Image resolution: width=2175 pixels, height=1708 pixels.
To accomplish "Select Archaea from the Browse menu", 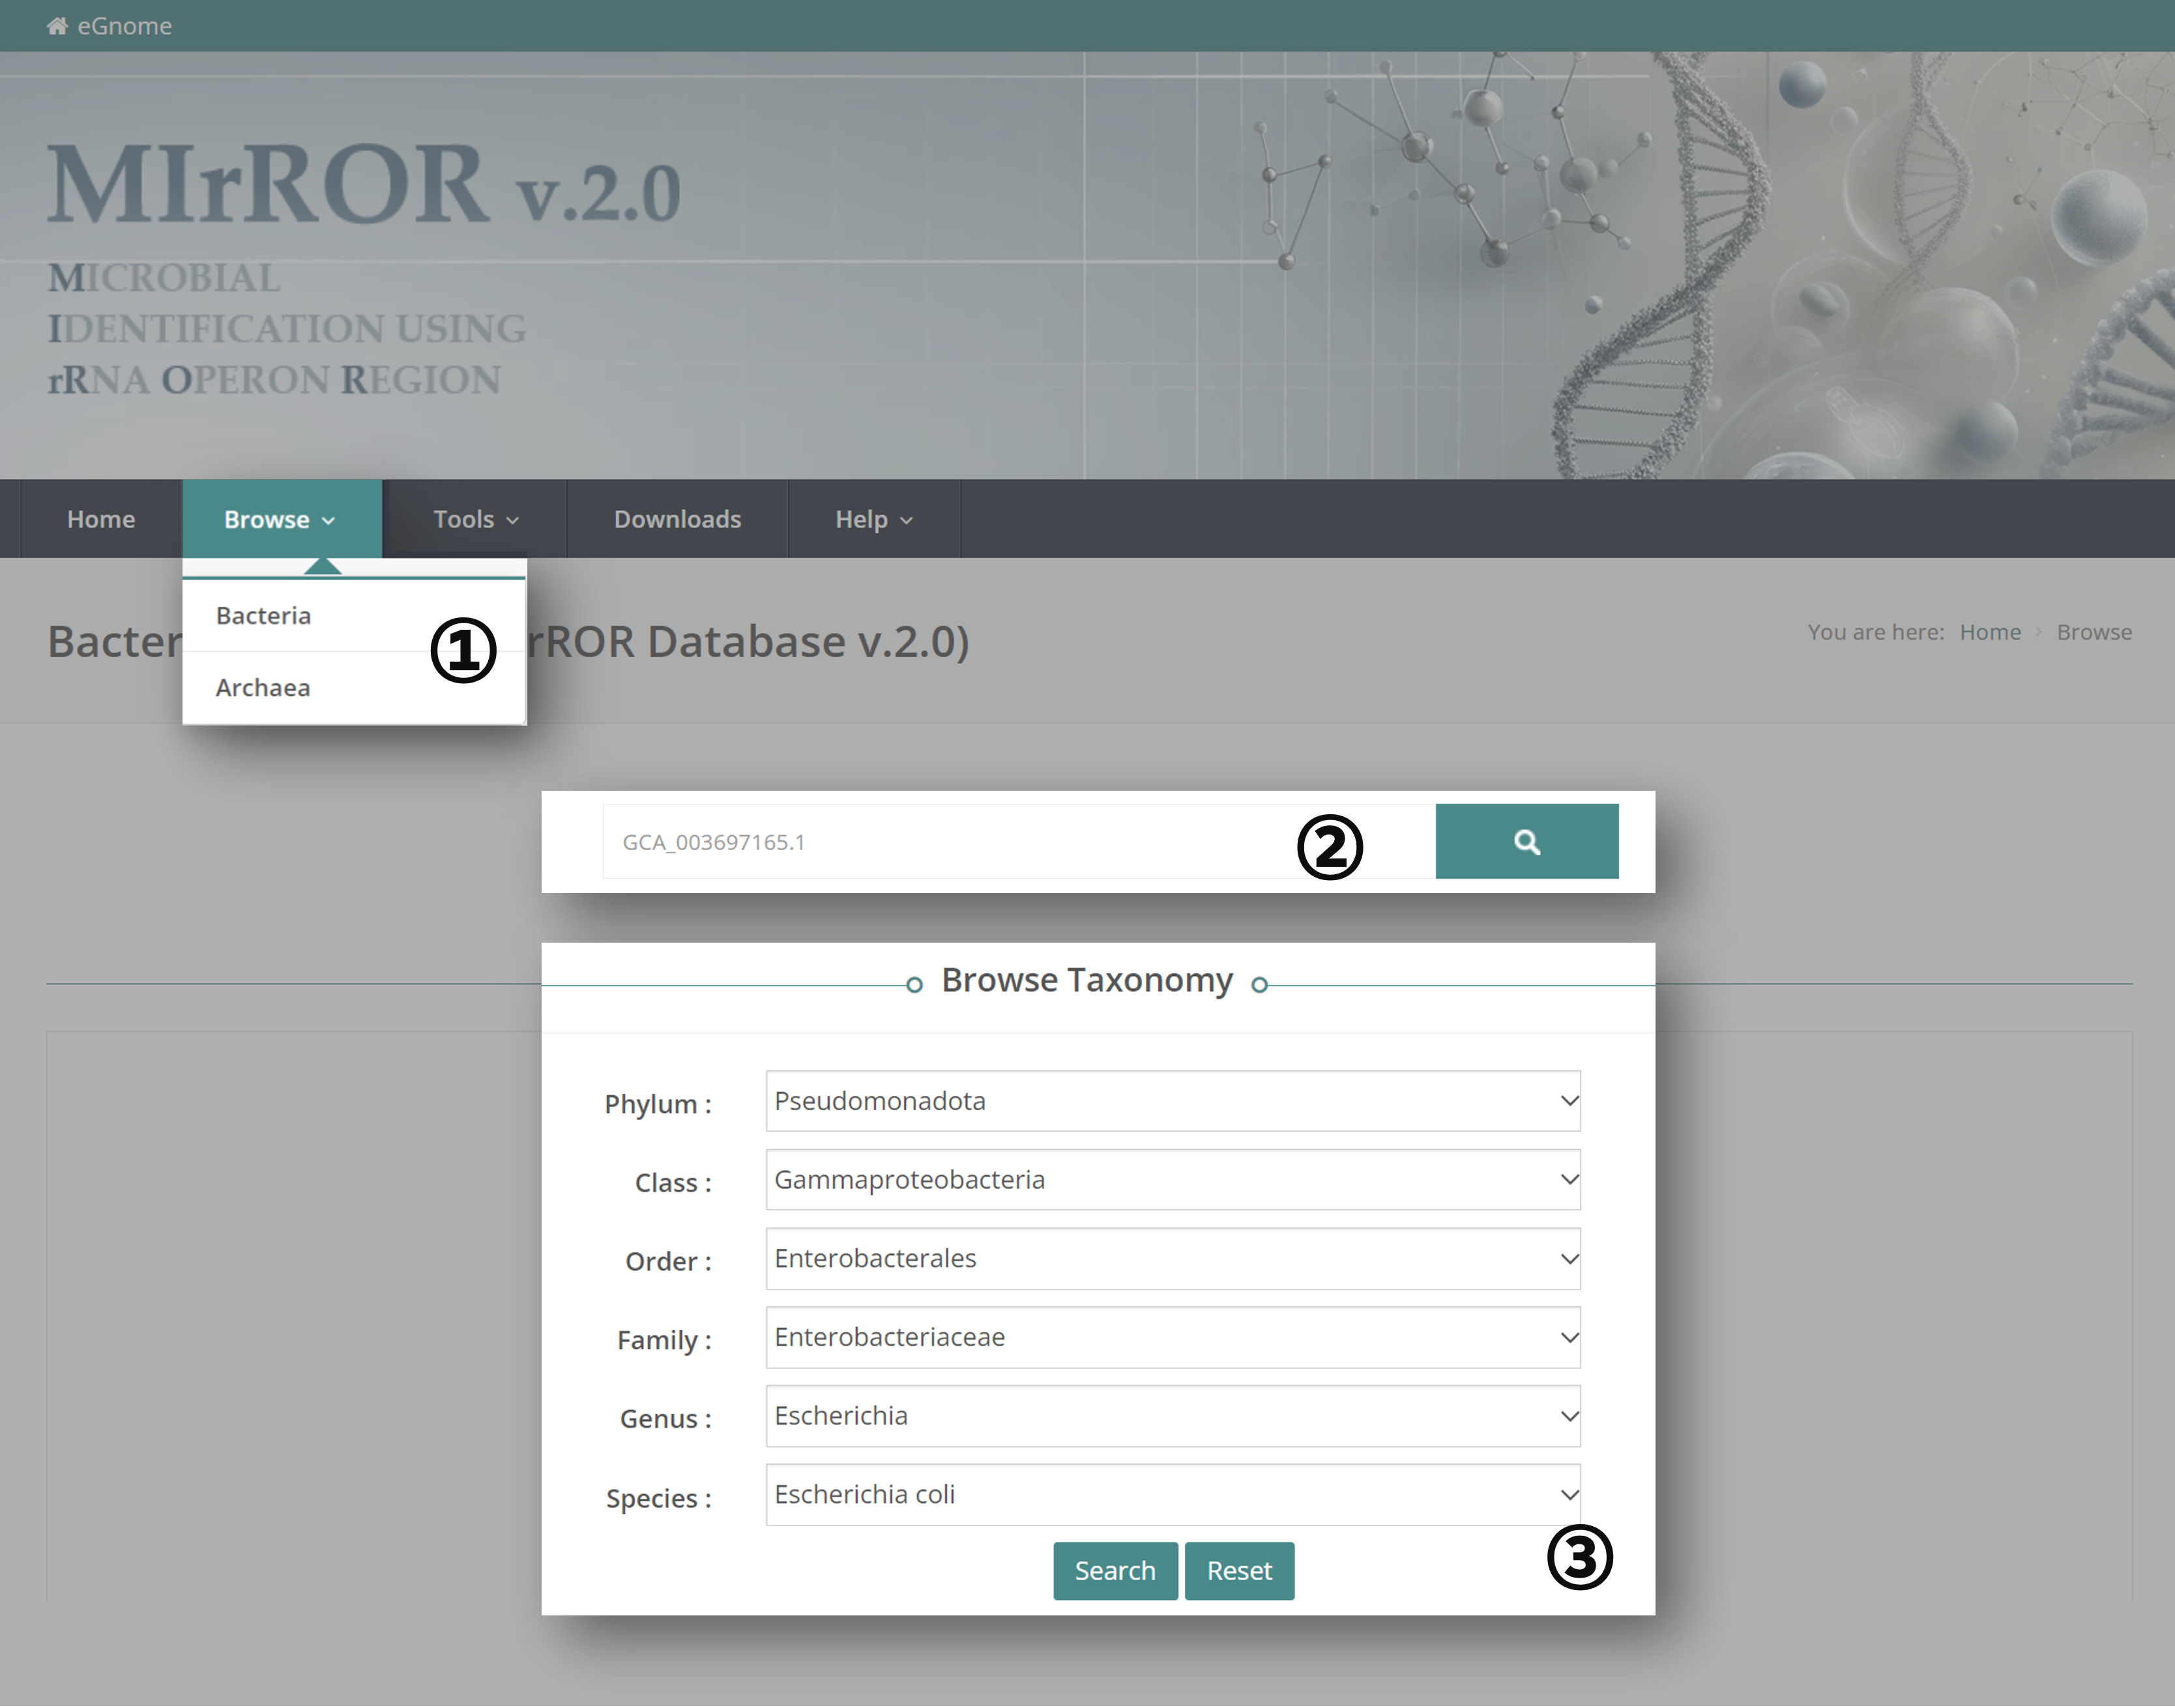I will (x=263, y=688).
